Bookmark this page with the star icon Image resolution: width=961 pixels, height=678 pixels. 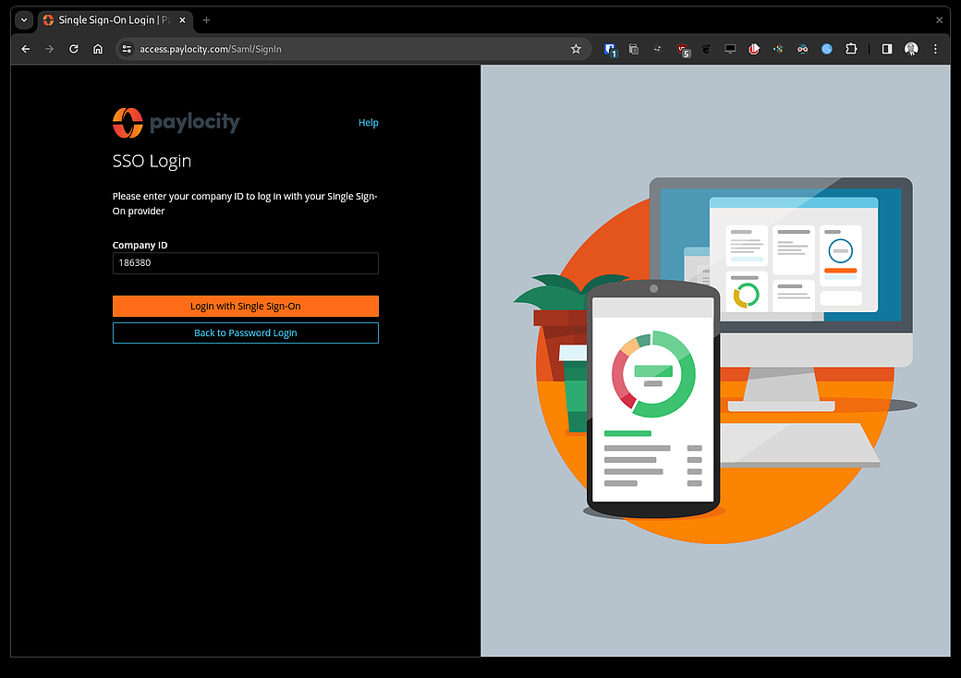576,49
